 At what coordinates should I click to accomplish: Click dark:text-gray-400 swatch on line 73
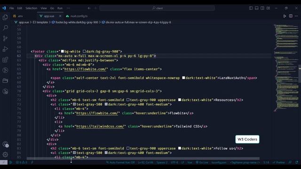click(x=106, y=104)
